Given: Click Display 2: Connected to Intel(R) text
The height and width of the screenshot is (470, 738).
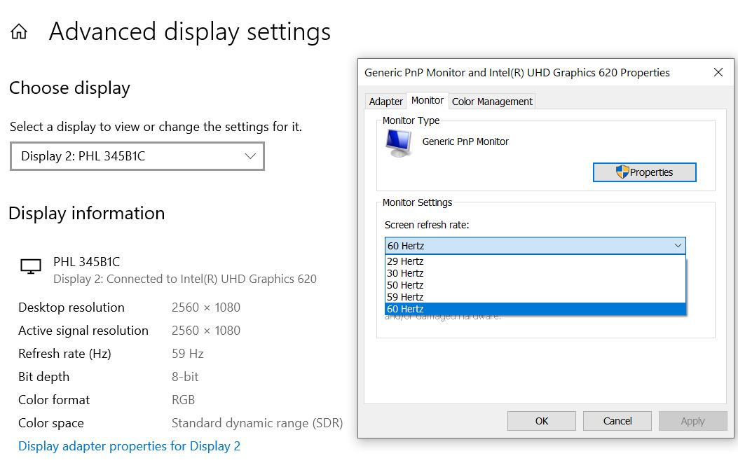Looking at the screenshot, I should [185, 279].
